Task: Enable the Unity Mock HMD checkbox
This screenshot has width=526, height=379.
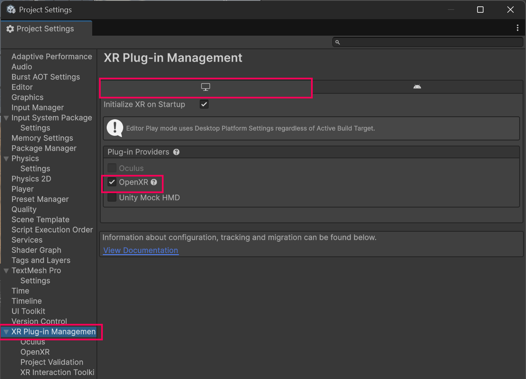Action: (x=112, y=198)
